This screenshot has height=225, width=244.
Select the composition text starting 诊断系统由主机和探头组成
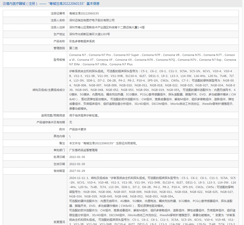(153, 90)
